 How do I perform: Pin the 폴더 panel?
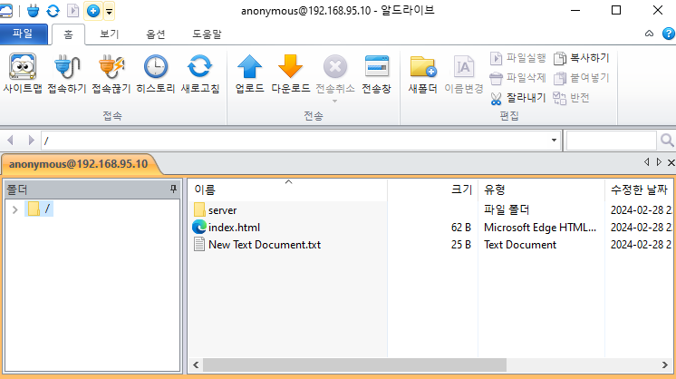click(173, 189)
